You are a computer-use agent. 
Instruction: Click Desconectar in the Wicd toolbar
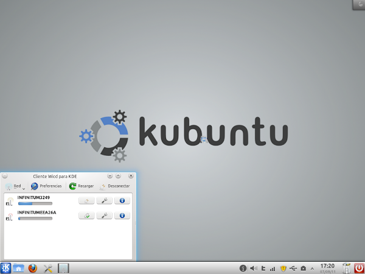coord(114,186)
